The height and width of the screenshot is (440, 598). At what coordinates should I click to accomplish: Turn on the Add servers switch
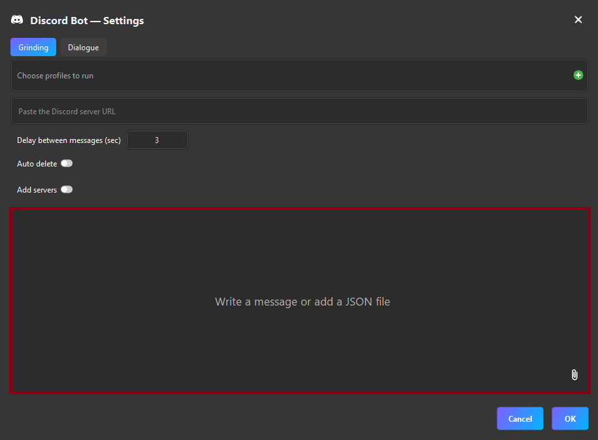coord(67,189)
